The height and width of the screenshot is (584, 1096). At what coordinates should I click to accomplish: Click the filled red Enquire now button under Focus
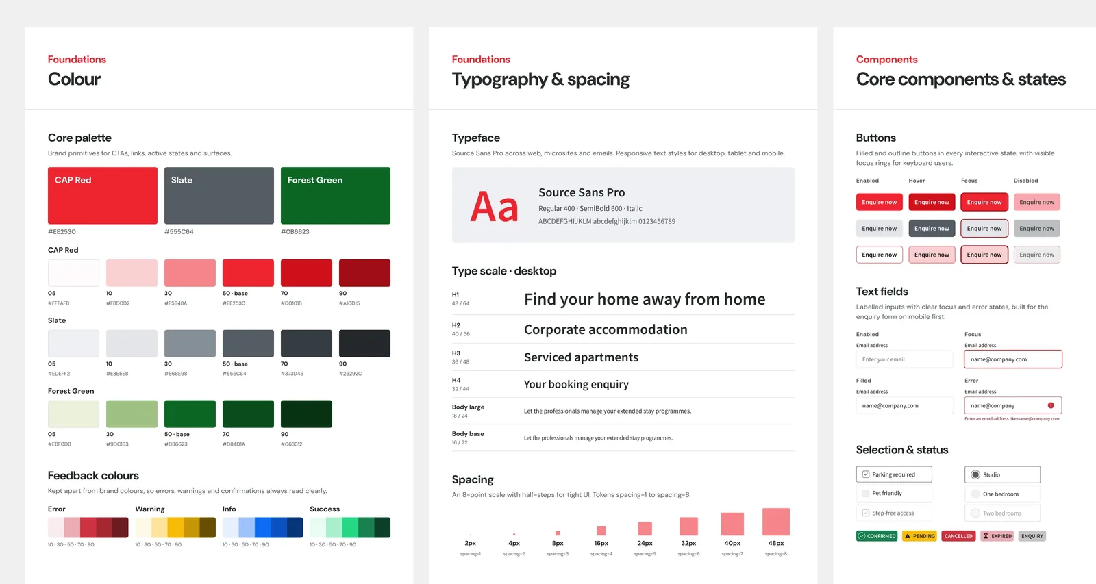coord(984,202)
